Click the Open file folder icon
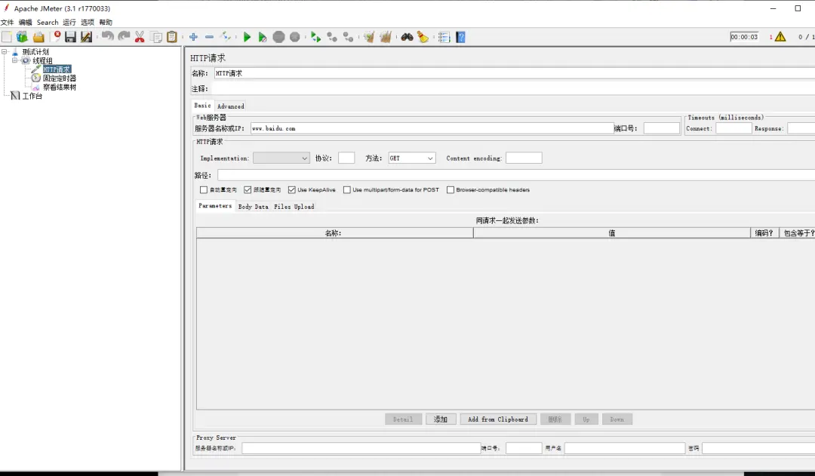The height and width of the screenshot is (476, 815). pos(38,37)
